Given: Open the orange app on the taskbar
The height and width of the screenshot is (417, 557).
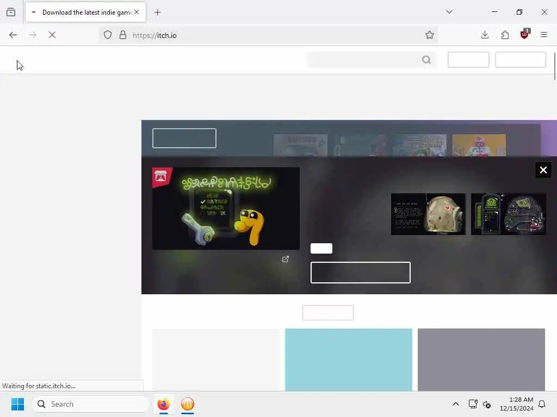Looking at the screenshot, I should pyautogui.click(x=188, y=404).
